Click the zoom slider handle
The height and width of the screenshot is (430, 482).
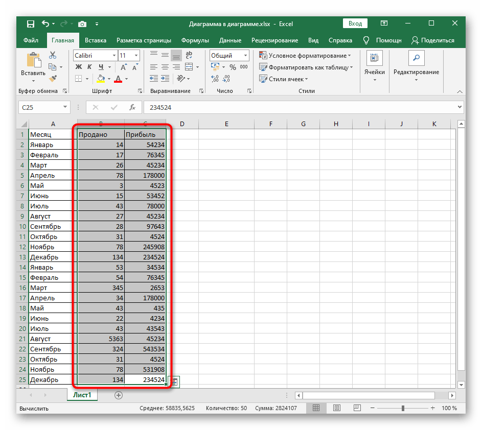pos(403,408)
